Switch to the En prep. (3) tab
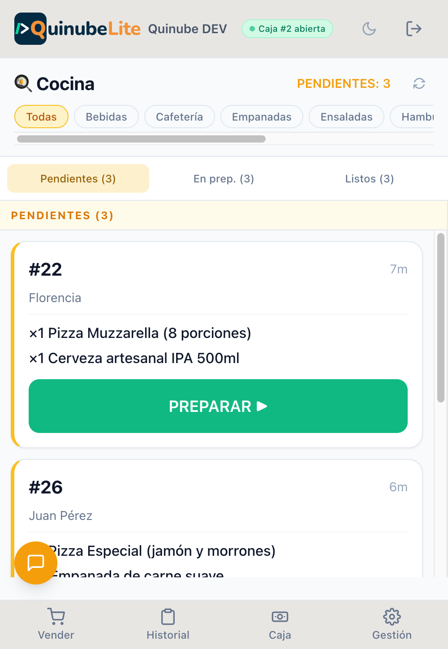Viewport: 448px width, 649px height. 224,178
